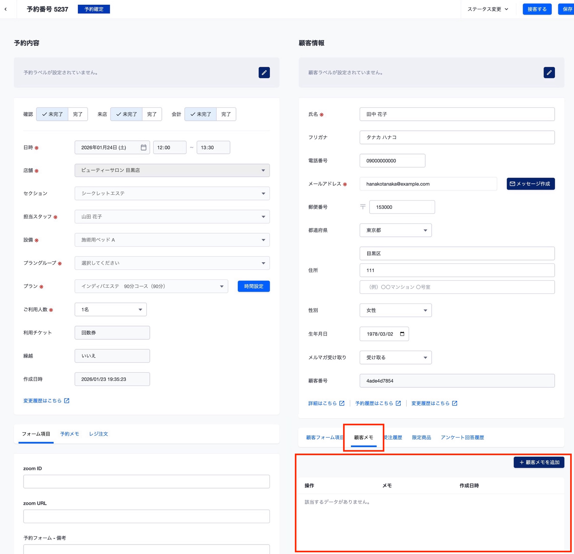Open 店舗 dropdown ビューティーサロン 目黒店

click(x=172, y=170)
